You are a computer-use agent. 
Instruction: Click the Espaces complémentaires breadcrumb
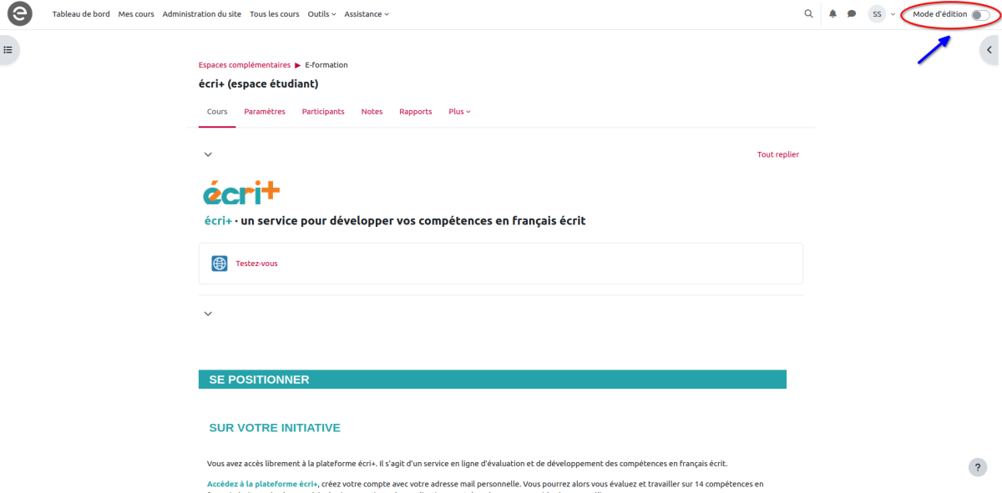coord(244,65)
